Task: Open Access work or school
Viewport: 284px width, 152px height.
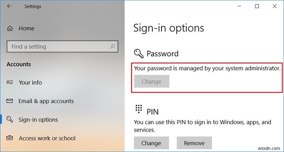Action: click(x=47, y=138)
